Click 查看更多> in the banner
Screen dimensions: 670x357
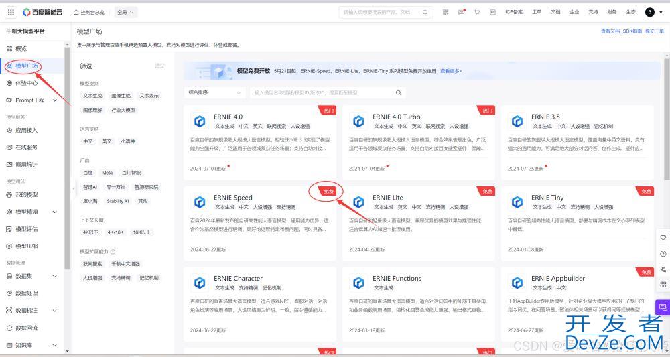(x=451, y=71)
